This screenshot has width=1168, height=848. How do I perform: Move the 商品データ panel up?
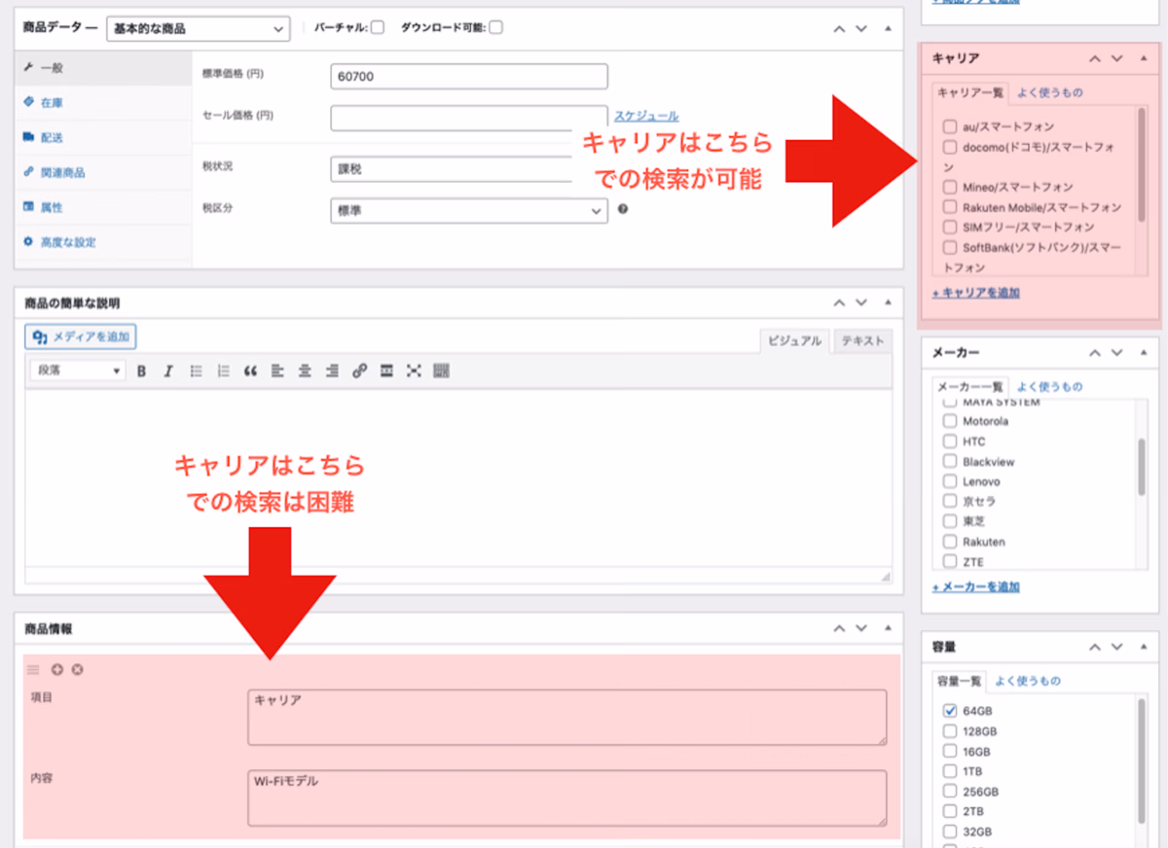click(x=839, y=28)
